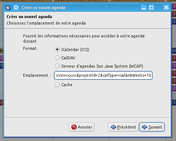
Task: Maximize the new calendar dialog window
Action: (x=151, y=8)
